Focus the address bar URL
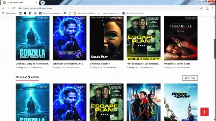The image size is (216, 121). (x=37, y=8)
